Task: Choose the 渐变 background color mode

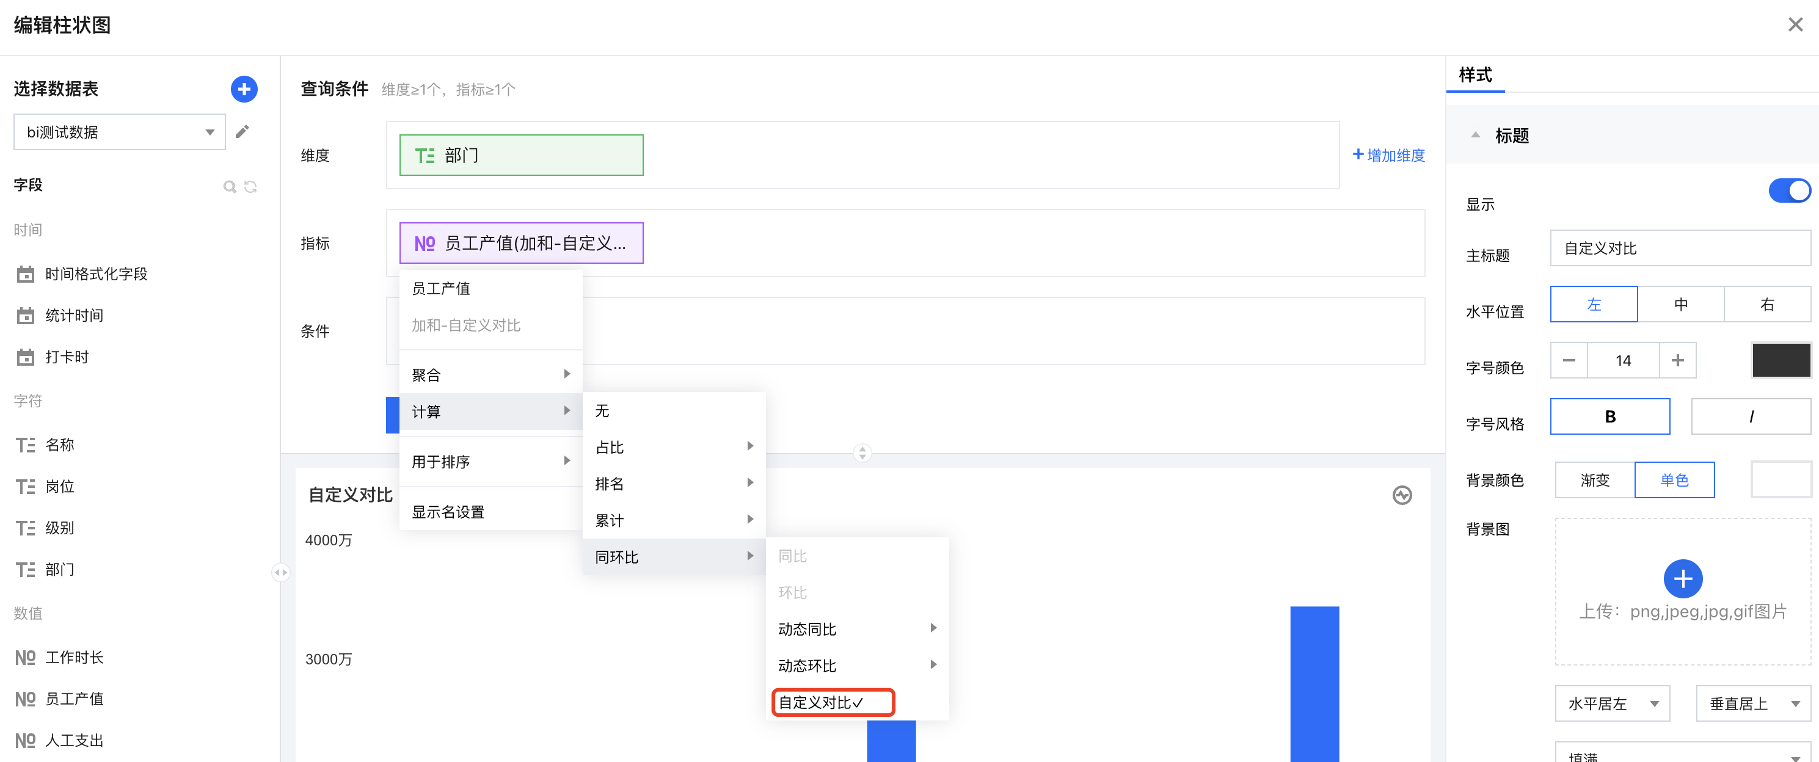Action: click(x=1594, y=480)
